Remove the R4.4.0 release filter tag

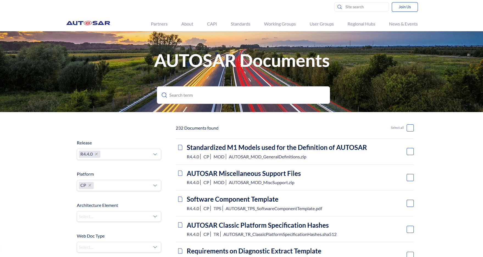click(x=96, y=154)
